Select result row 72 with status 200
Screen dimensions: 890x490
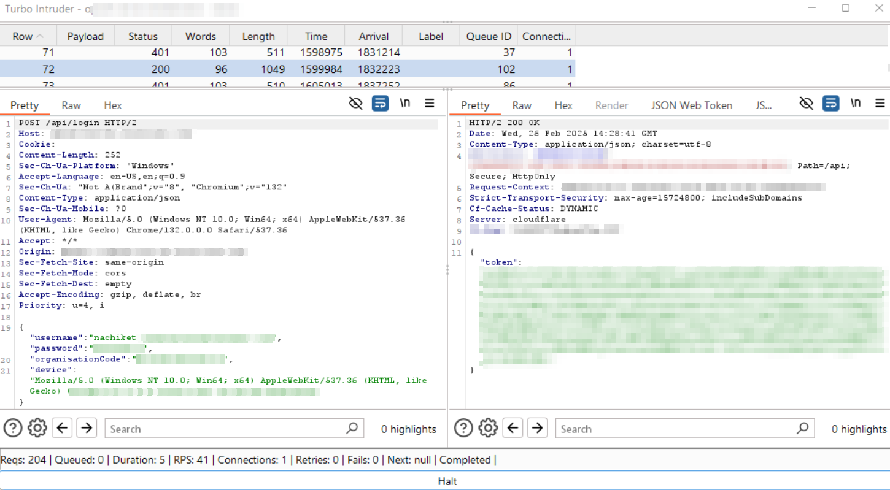click(x=287, y=69)
